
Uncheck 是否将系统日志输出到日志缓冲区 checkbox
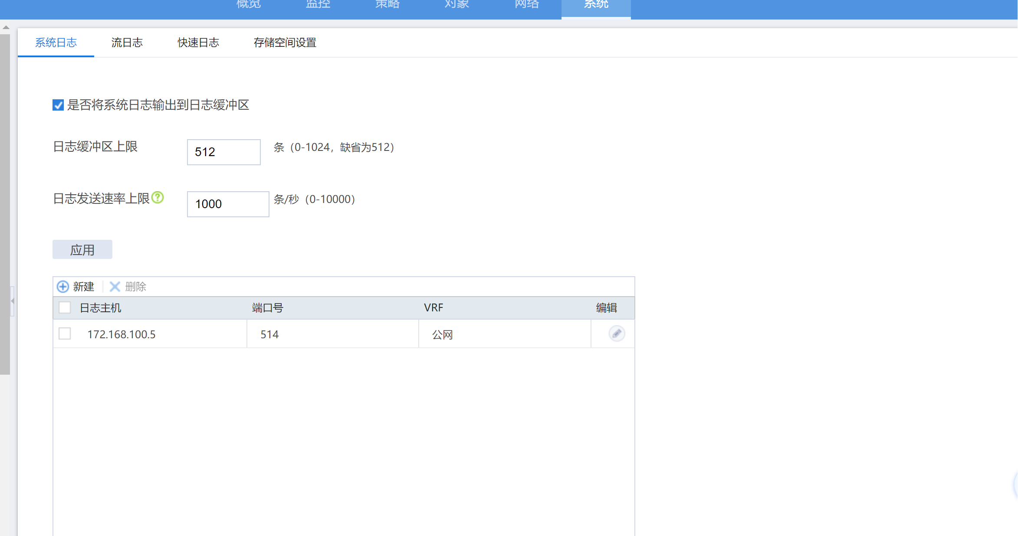pos(58,105)
